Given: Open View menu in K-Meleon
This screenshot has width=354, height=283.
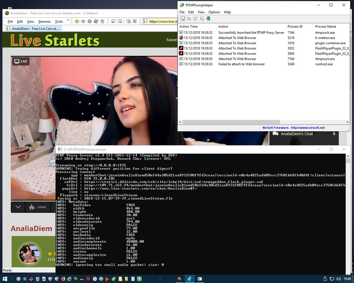Looking at the screenshot, I should (x=30, y=22).
